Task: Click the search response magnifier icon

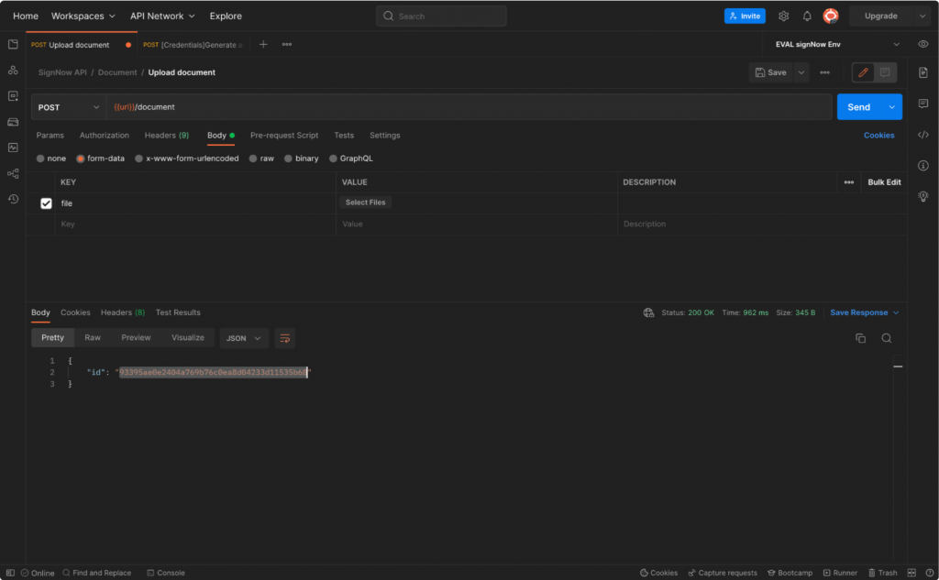Action: coord(887,338)
